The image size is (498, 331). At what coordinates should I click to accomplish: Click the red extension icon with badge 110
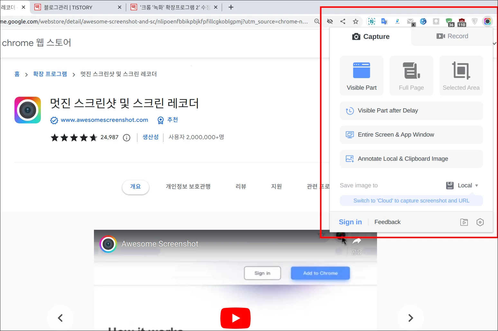(462, 22)
